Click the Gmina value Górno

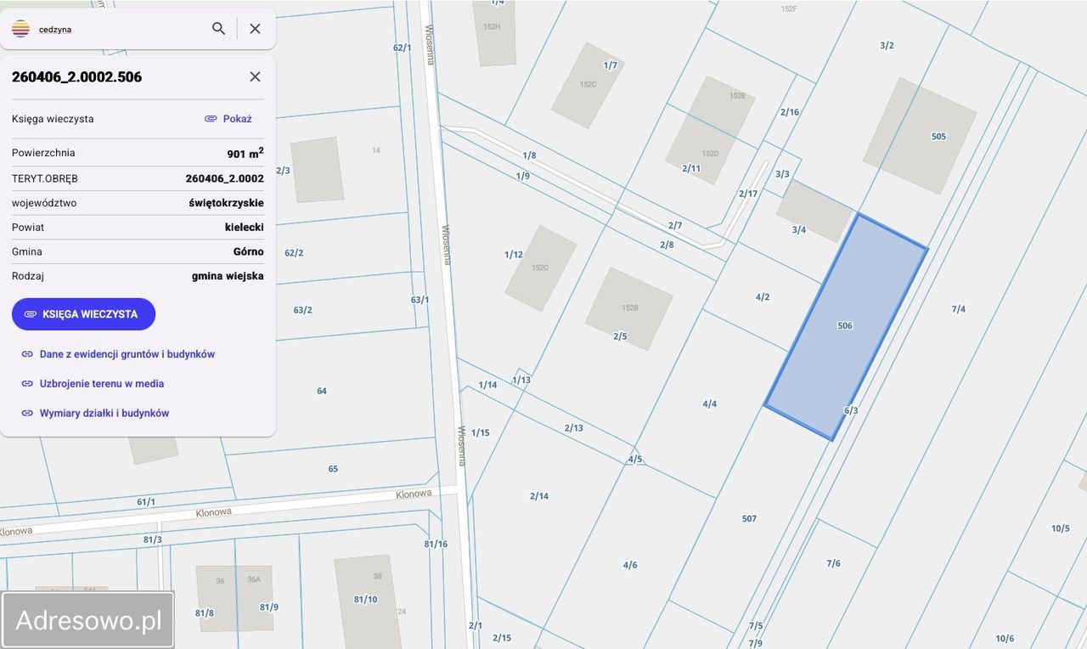pyautogui.click(x=249, y=251)
